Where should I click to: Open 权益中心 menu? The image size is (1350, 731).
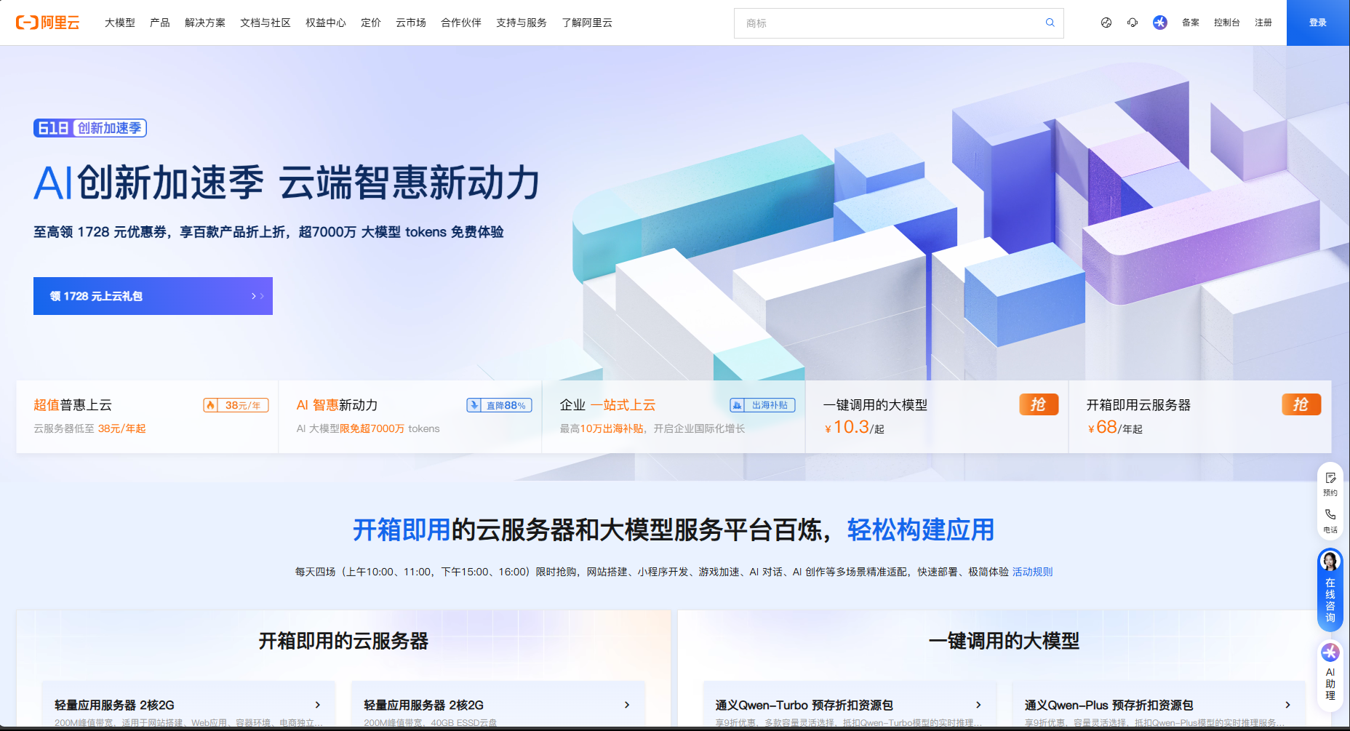click(x=326, y=23)
